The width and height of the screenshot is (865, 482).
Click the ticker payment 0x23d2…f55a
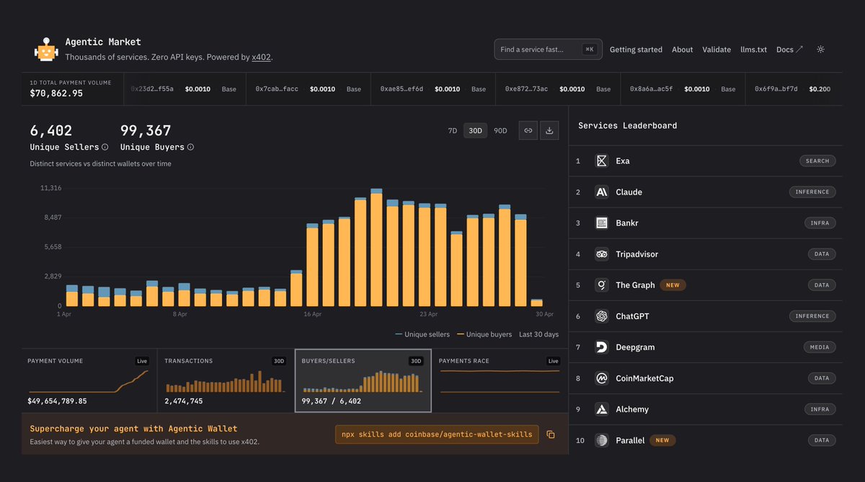click(x=183, y=89)
